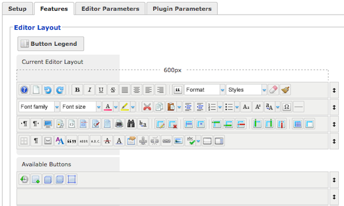The width and height of the screenshot is (344, 206).
Task: Switch to the Plugin Parameters tab
Action: click(x=182, y=9)
